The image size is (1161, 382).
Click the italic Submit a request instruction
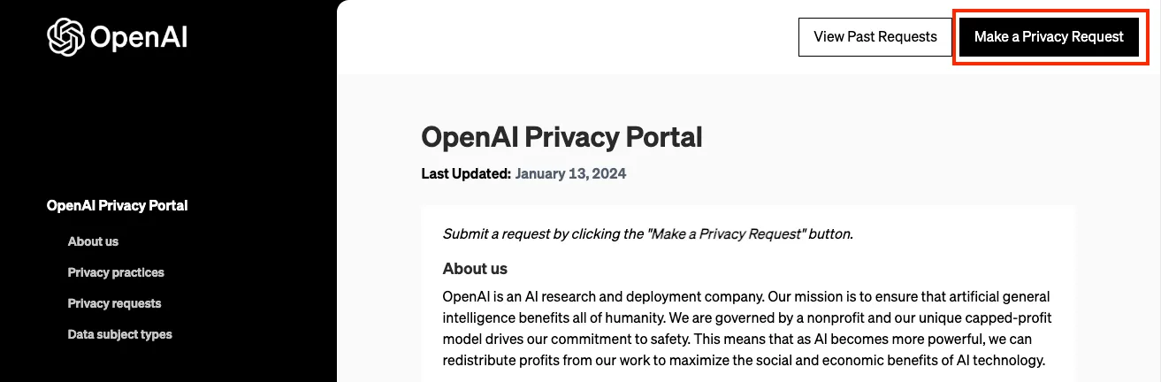pos(648,234)
